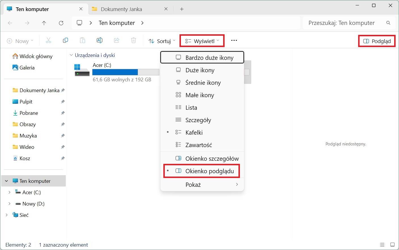The width and height of the screenshot is (399, 250).
Task: Expand Acer (C:) in navigation tree
Action: (9, 192)
